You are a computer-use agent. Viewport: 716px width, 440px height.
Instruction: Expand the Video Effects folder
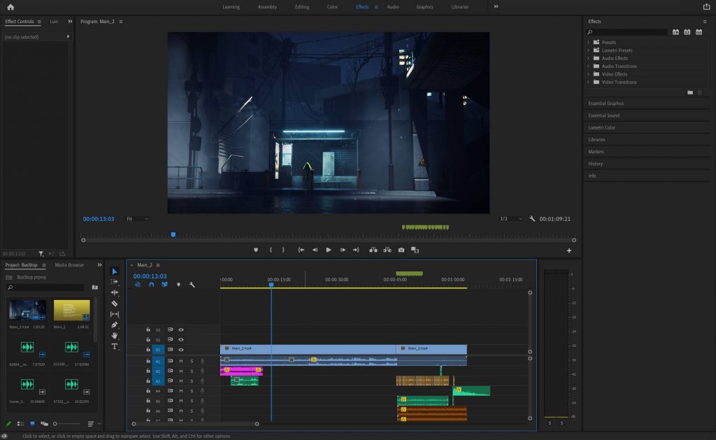(x=588, y=74)
